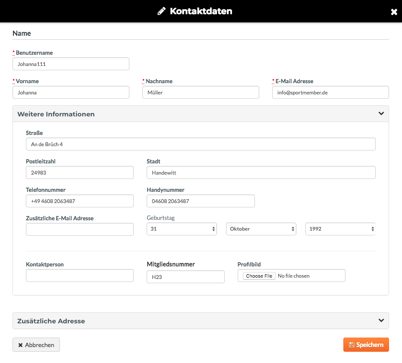Click the Postleitzahl field
The image size is (402, 363).
pyautogui.click(x=80, y=172)
